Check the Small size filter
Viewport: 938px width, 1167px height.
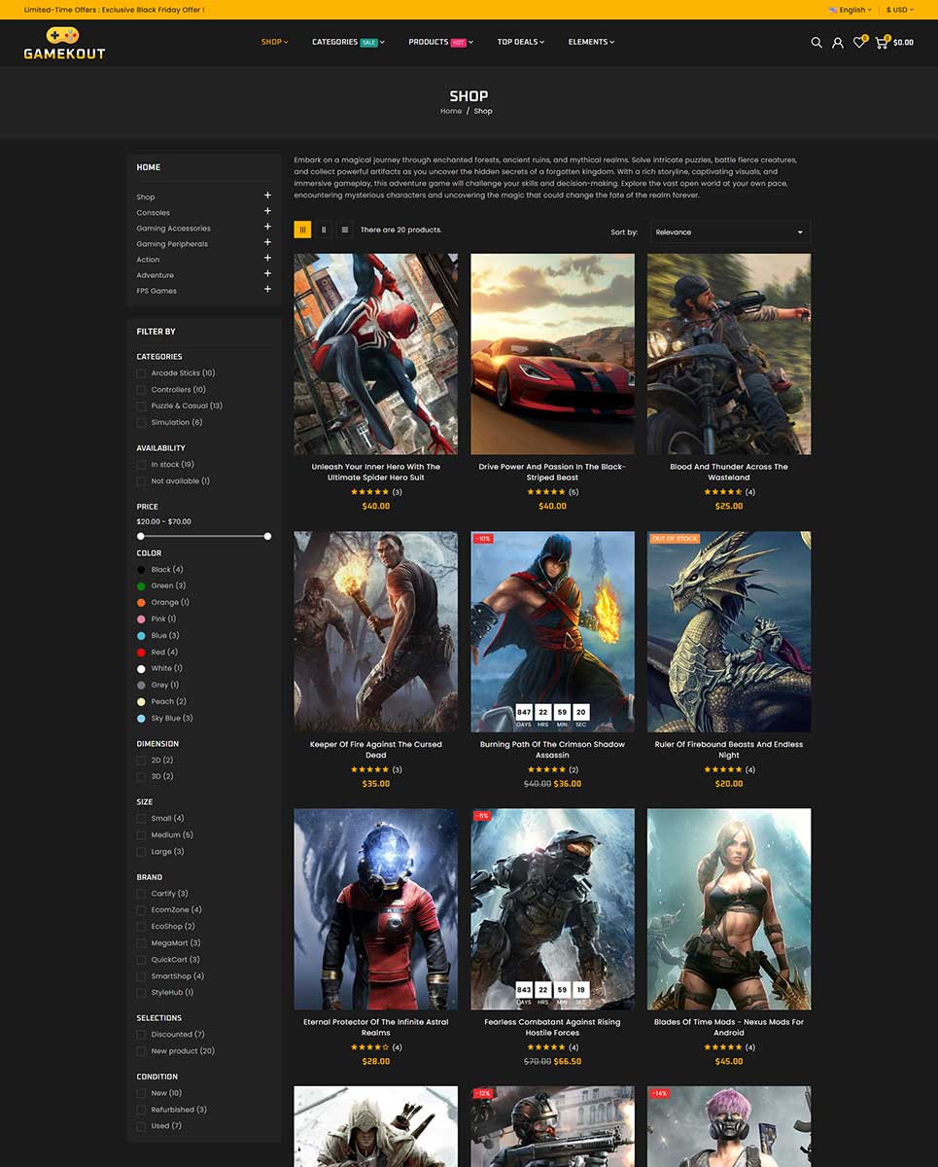(x=141, y=819)
